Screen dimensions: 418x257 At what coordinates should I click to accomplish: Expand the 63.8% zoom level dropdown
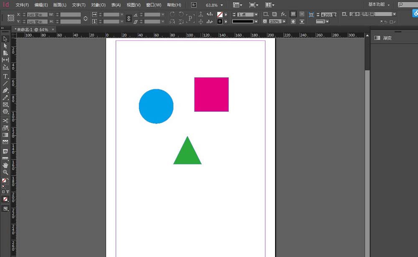click(222, 5)
